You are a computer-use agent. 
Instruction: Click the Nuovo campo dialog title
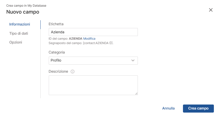[23, 12]
